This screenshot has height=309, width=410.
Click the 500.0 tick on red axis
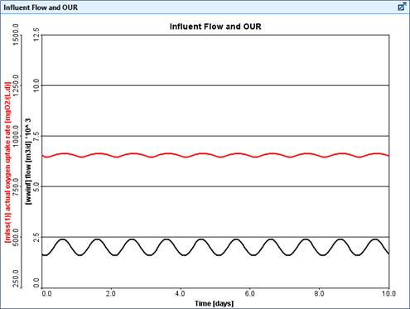[16, 237]
